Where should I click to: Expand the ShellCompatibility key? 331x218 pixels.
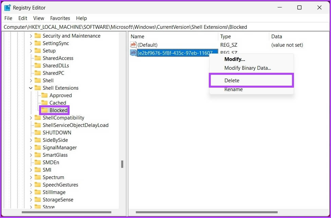[31, 118]
